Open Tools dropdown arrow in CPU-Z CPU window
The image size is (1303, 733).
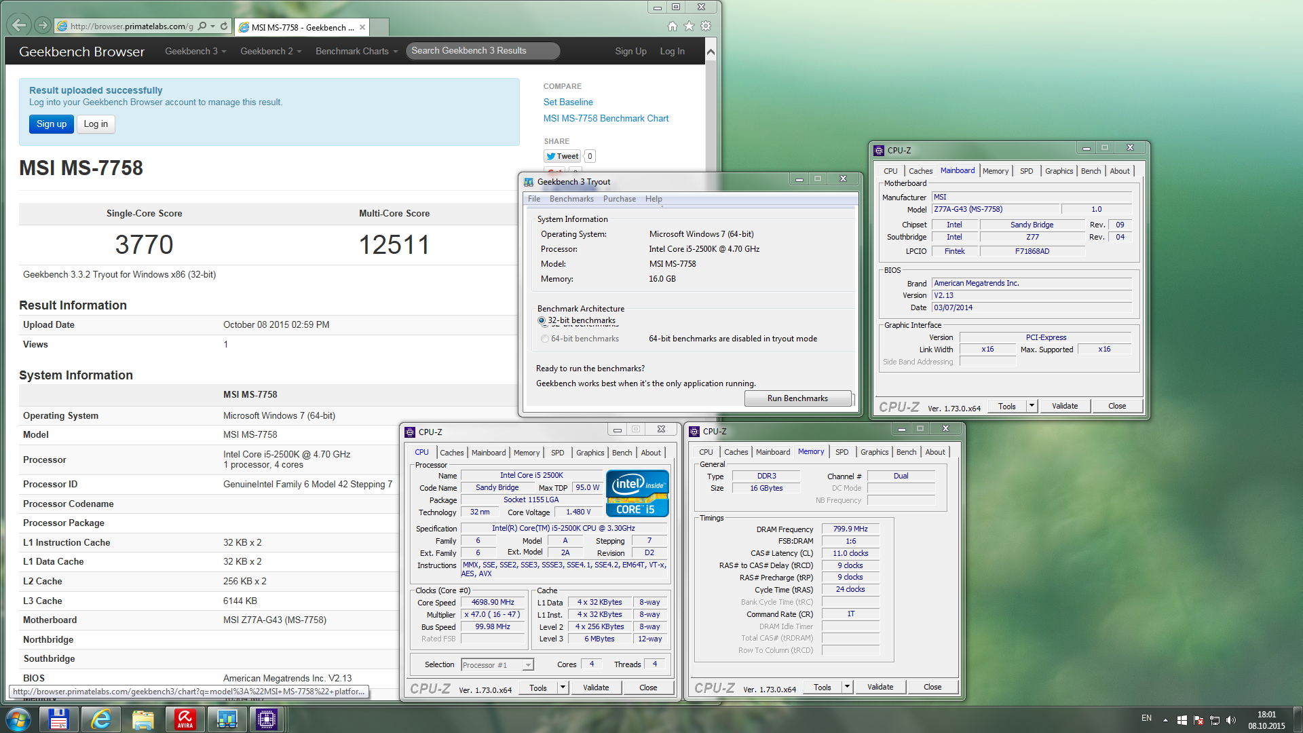563,688
